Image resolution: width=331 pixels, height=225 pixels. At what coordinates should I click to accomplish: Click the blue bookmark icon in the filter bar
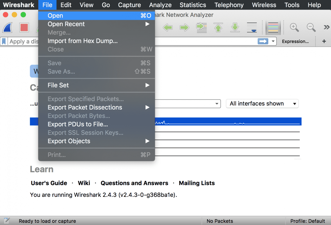4,41
